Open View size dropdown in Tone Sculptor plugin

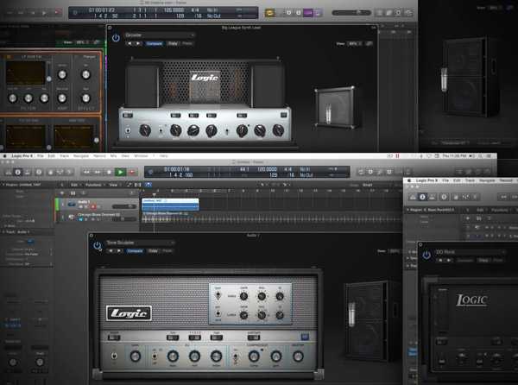click(x=393, y=251)
